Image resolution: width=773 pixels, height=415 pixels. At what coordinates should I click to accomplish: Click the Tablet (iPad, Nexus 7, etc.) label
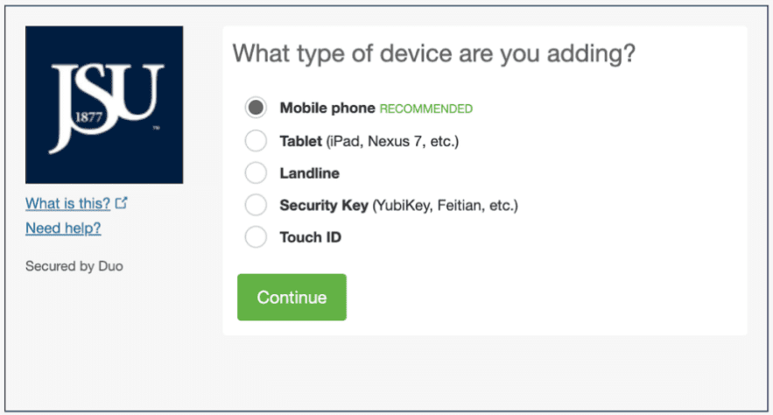(369, 141)
